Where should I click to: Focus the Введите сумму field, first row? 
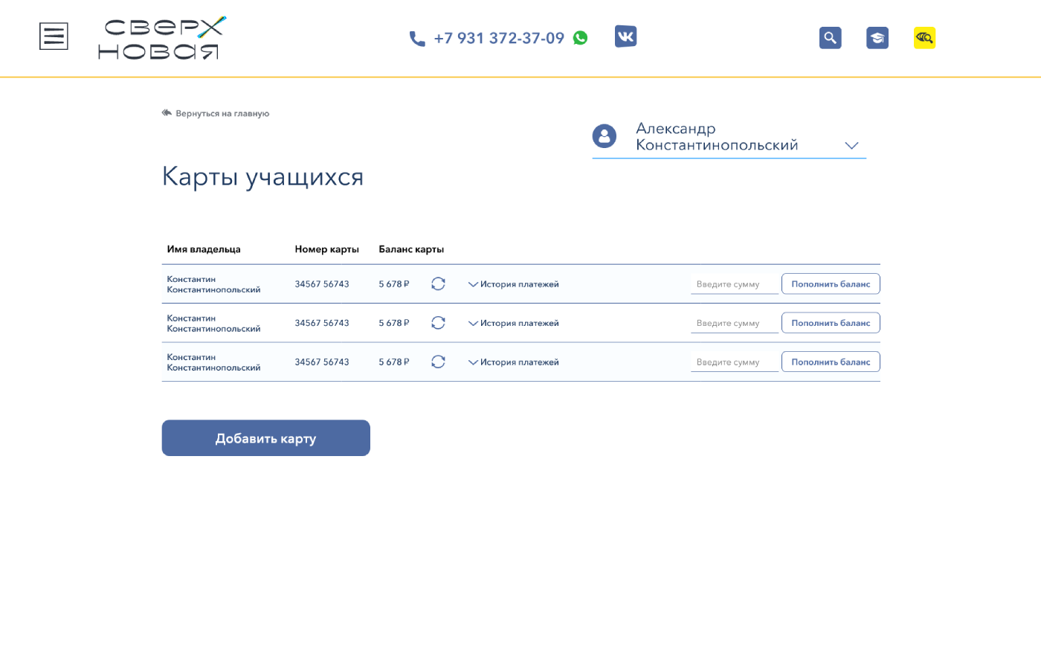tap(735, 284)
